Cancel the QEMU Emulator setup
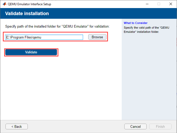This screenshot has height=133, width=177. 135,126
